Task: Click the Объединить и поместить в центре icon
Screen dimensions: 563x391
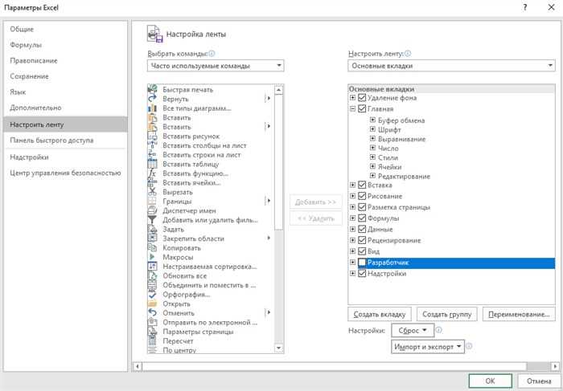Action: 152,285
